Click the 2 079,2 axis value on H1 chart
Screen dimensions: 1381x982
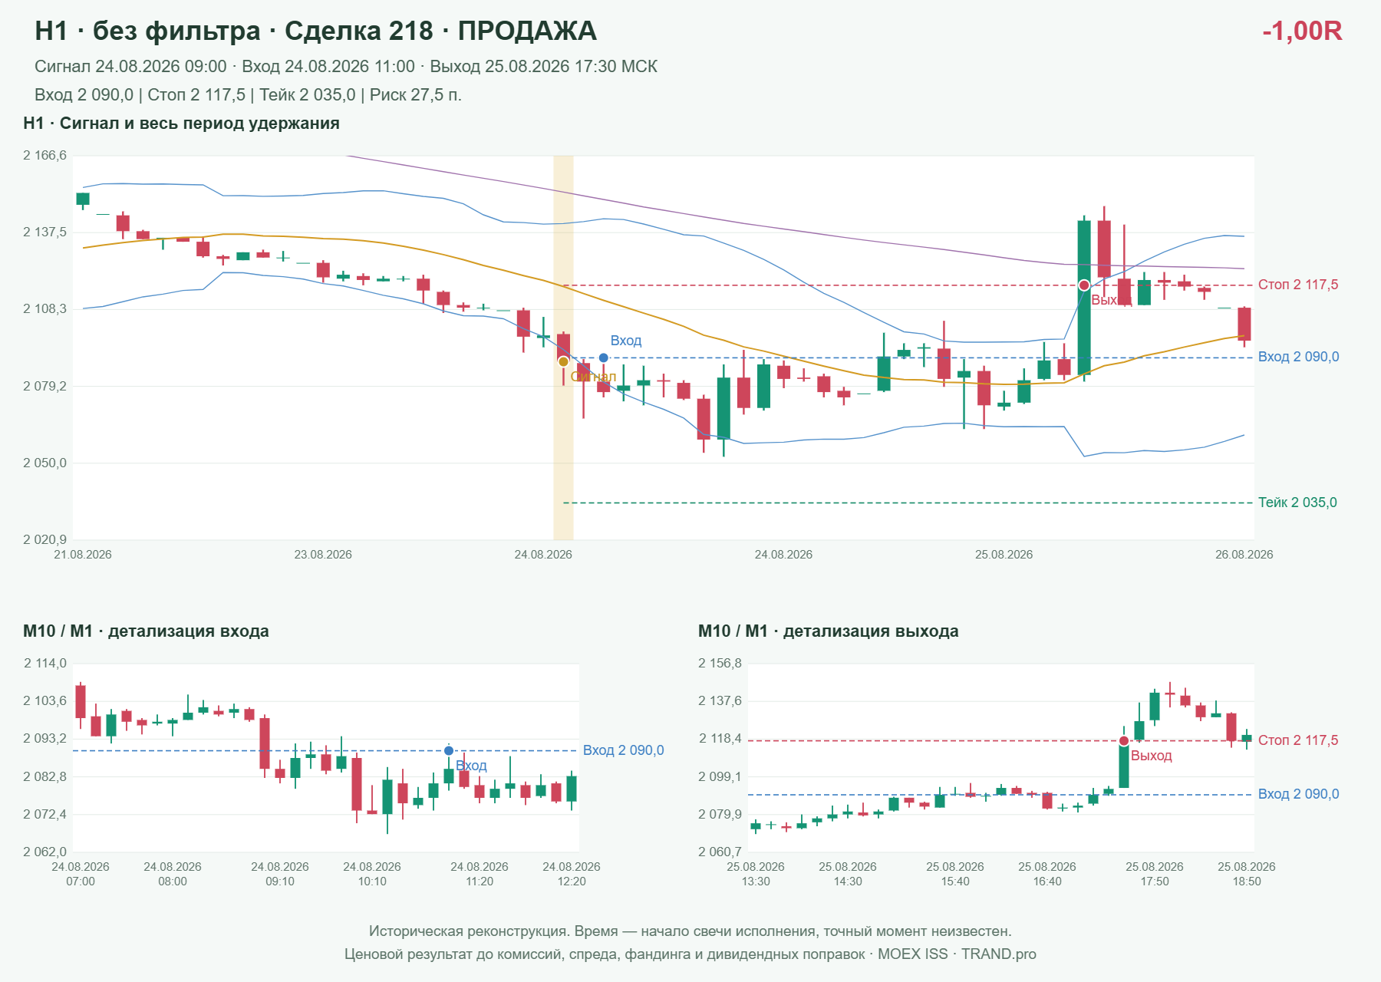(x=44, y=386)
